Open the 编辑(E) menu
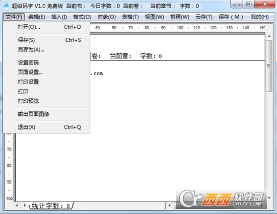This screenshot has height=214, width=277. pyautogui.click(x=37, y=17)
